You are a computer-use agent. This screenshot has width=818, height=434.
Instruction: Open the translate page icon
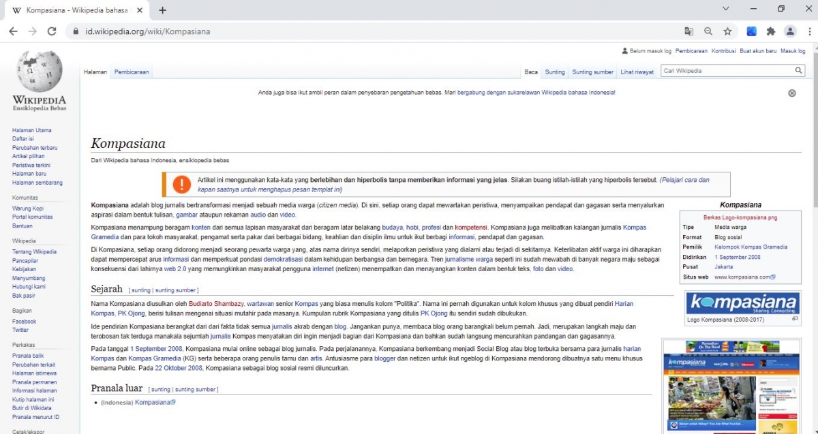point(689,31)
